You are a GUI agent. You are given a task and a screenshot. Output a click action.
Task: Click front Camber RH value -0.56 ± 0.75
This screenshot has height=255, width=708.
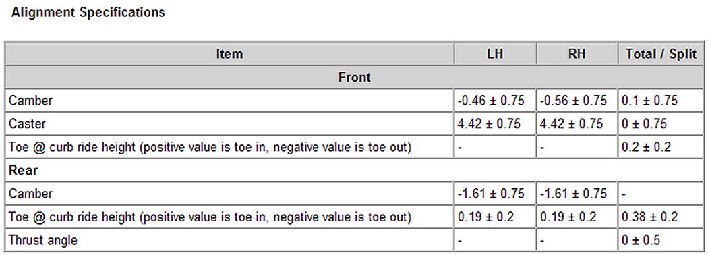click(573, 101)
